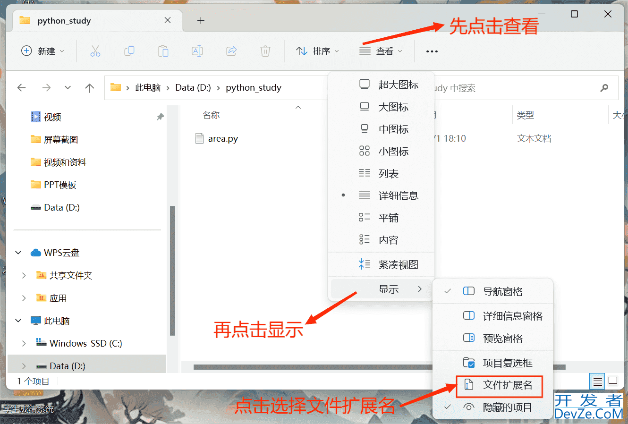The image size is (628, 424).
Task: Click the search magnifier icon
Action: [604, 88]
